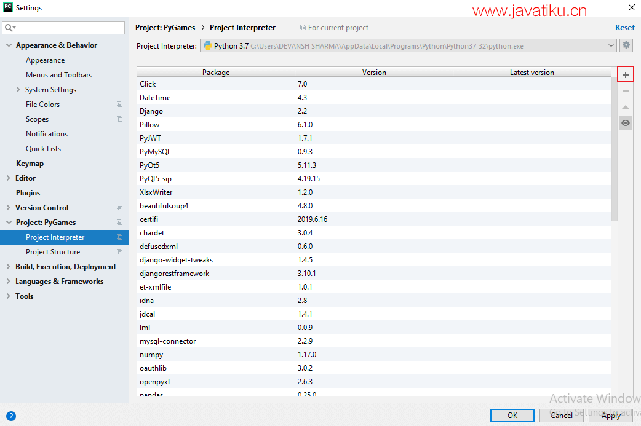Image resolution: width=641 pixels, height=426 pixels.
Task: Click the upgrade package arrow icon
Action: coord(625,107)
